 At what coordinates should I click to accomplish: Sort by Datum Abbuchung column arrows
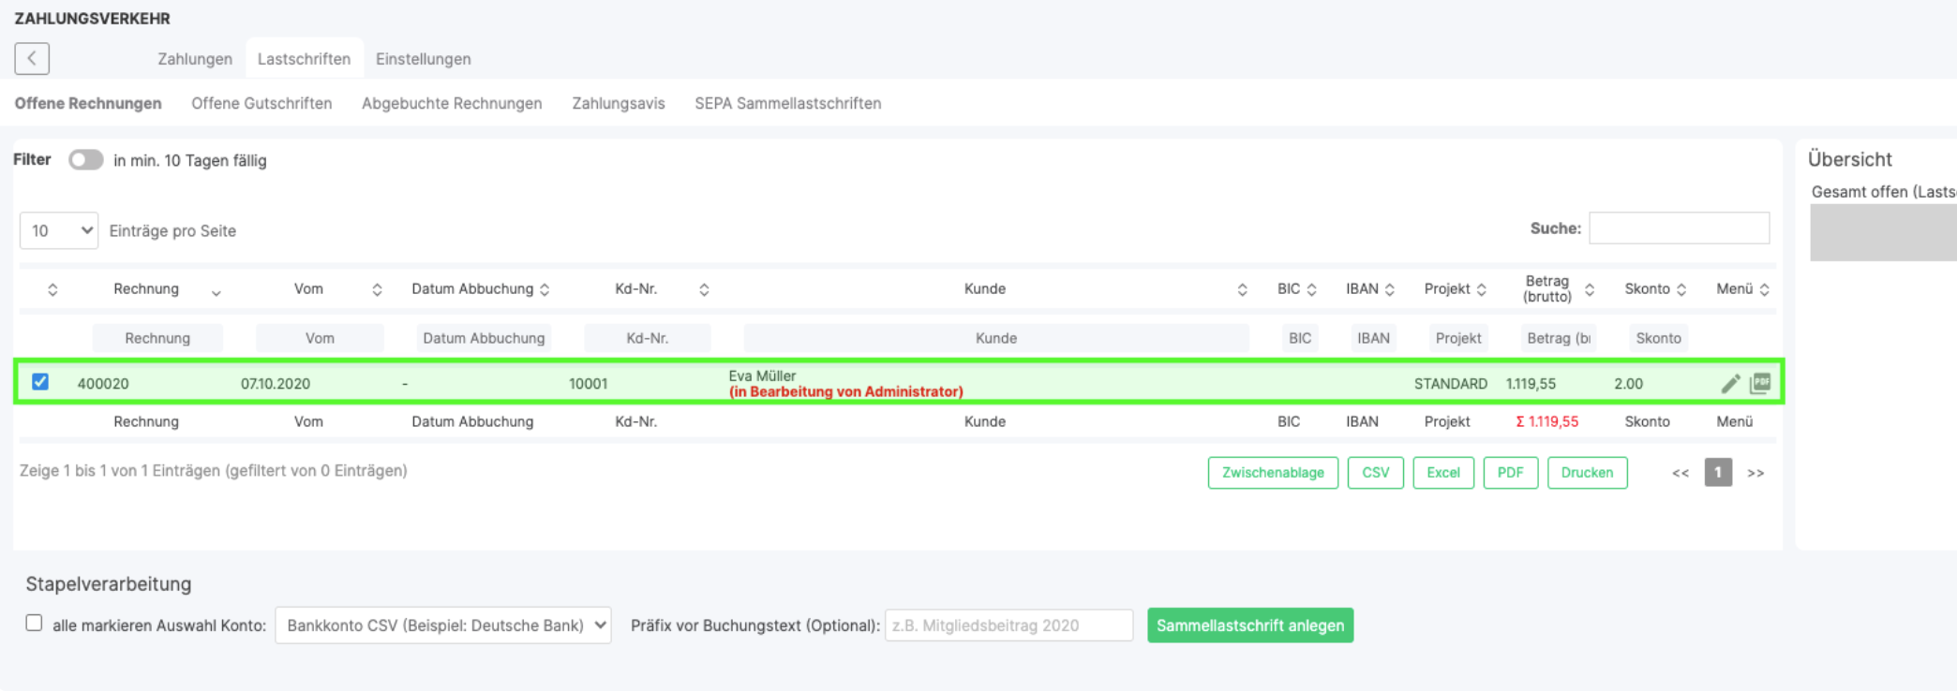pos(545,289)
